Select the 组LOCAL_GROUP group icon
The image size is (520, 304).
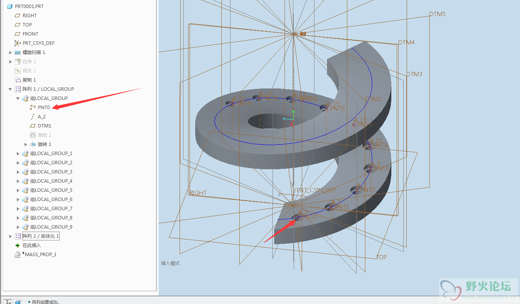point(25,98)
